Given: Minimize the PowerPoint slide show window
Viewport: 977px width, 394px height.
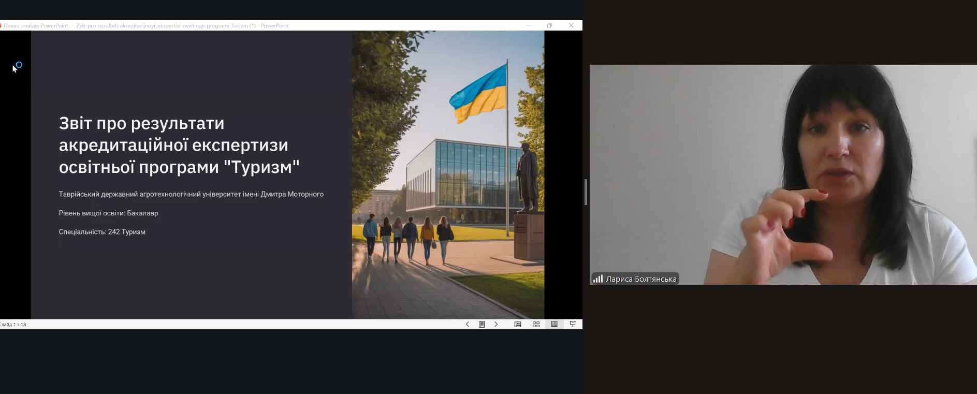Looking at the screenshot, I should click(x=528, y=25).
